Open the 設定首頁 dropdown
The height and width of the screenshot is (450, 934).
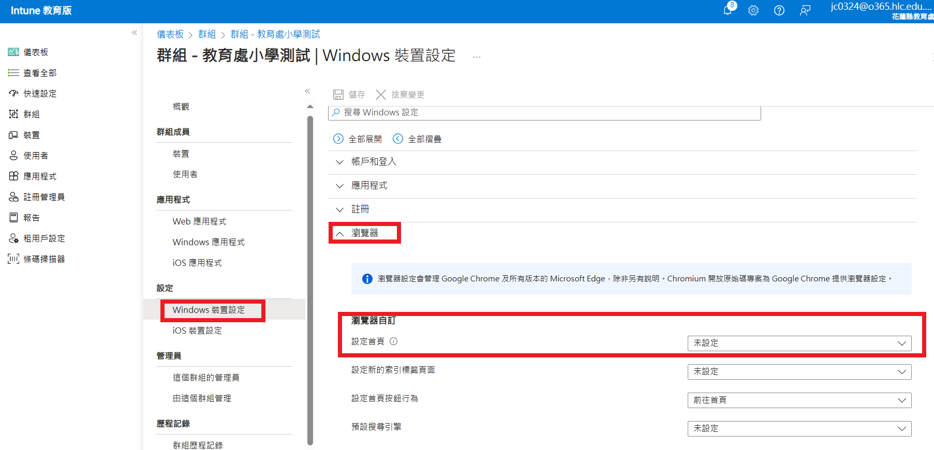tap(799, 343)
